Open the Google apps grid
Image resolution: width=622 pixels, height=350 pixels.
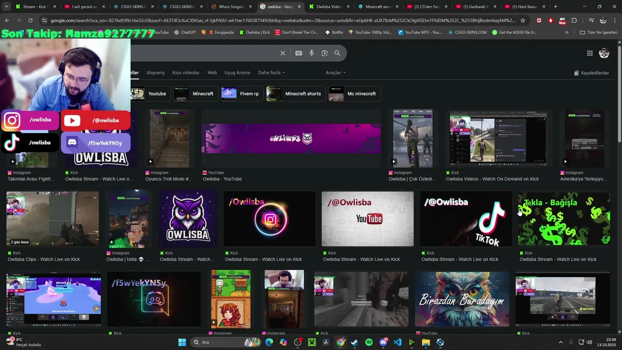click(589, 53)
